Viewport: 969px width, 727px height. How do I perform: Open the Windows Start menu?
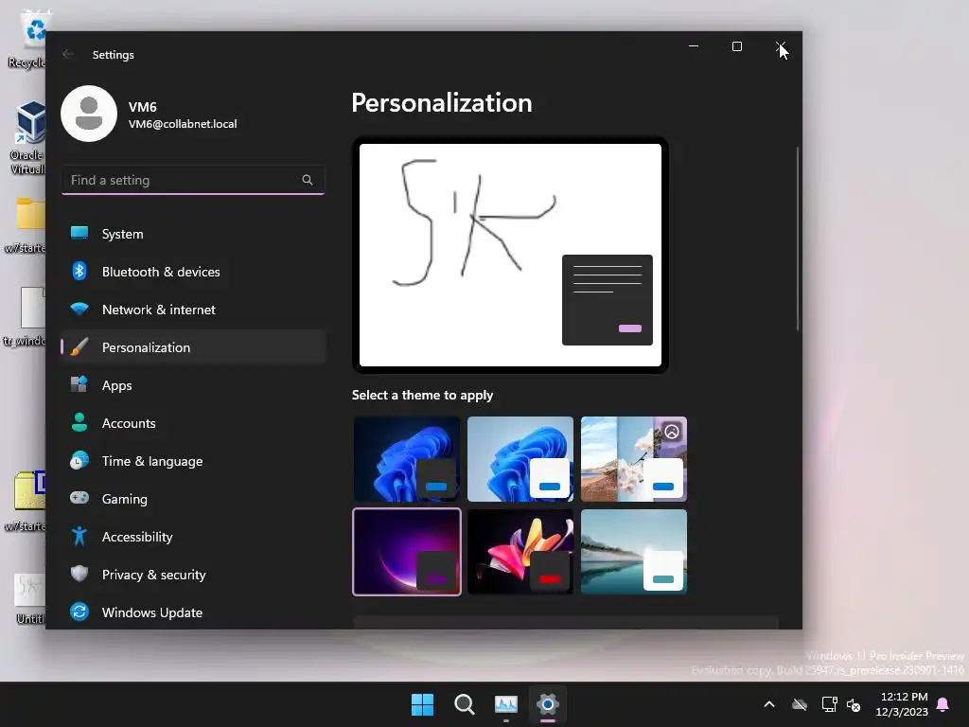(423, 704)
